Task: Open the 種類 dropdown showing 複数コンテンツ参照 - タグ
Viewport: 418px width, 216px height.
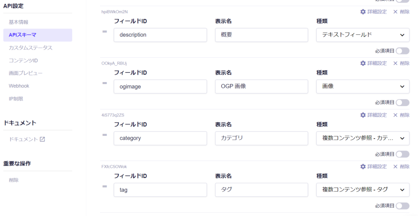Action: point(362,189)
